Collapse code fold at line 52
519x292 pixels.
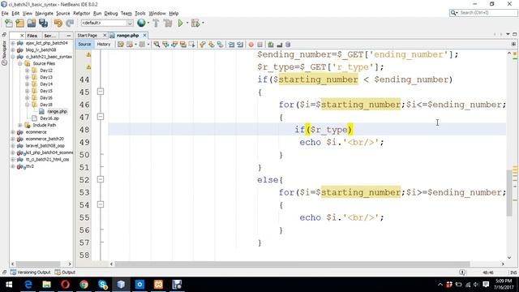pyautogui.click(x=101, y=179)
